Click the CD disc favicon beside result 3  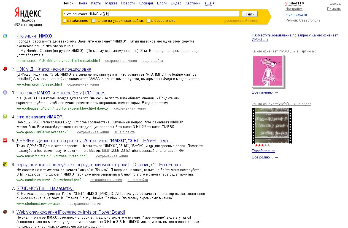point(5,92)
